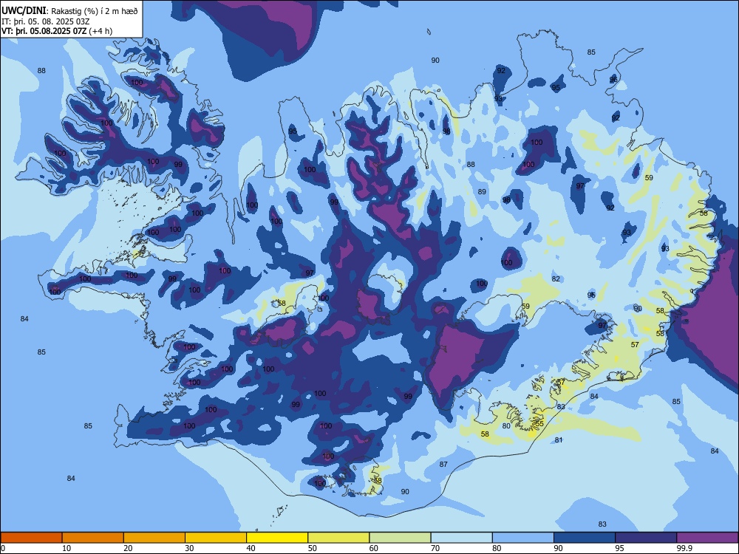Click the "81" humidity value on the map
The image size is (739, 554).
[559, 440]
